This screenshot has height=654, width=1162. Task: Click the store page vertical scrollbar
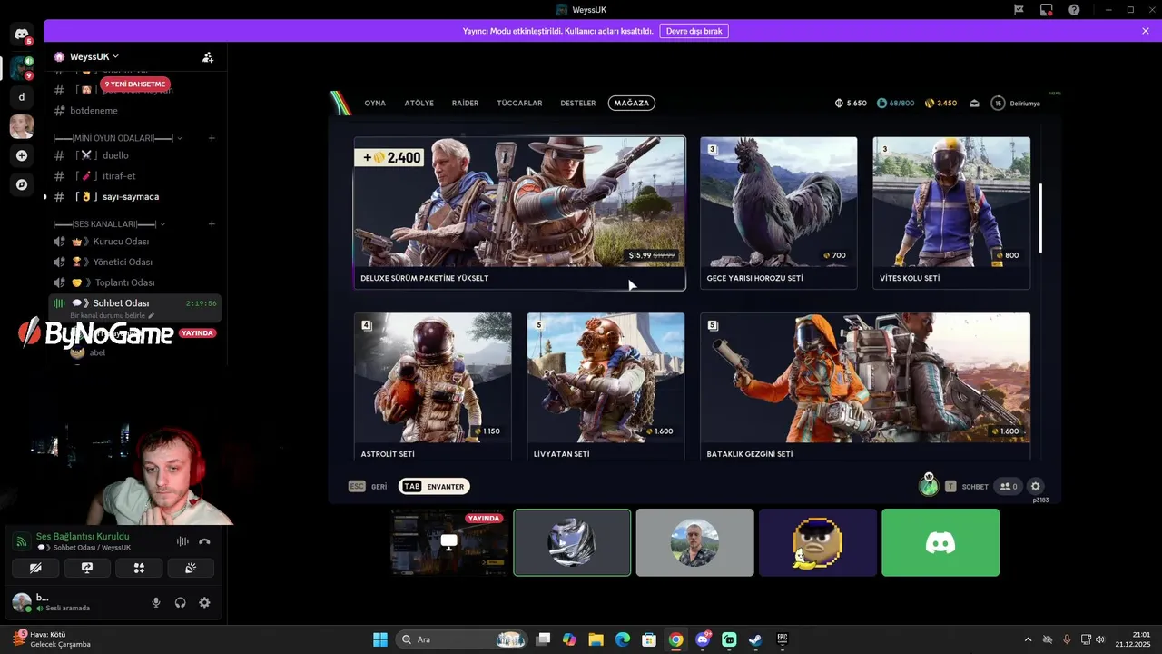(x=1040, y=218)
